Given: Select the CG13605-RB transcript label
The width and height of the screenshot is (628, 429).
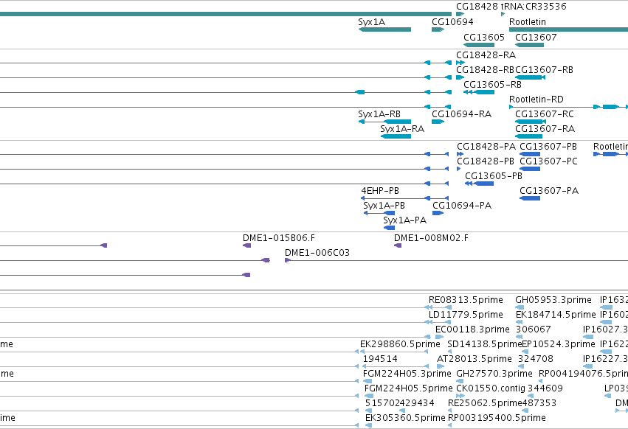Looking at the screenshot, I should point(492,85).
